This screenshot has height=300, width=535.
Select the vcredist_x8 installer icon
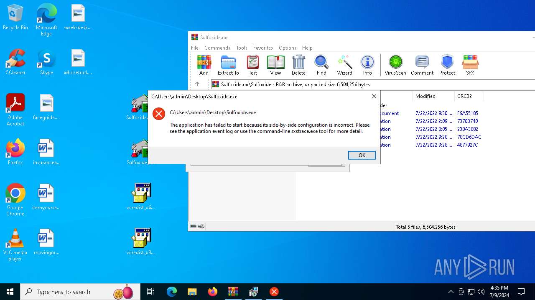tap(141, 242)
